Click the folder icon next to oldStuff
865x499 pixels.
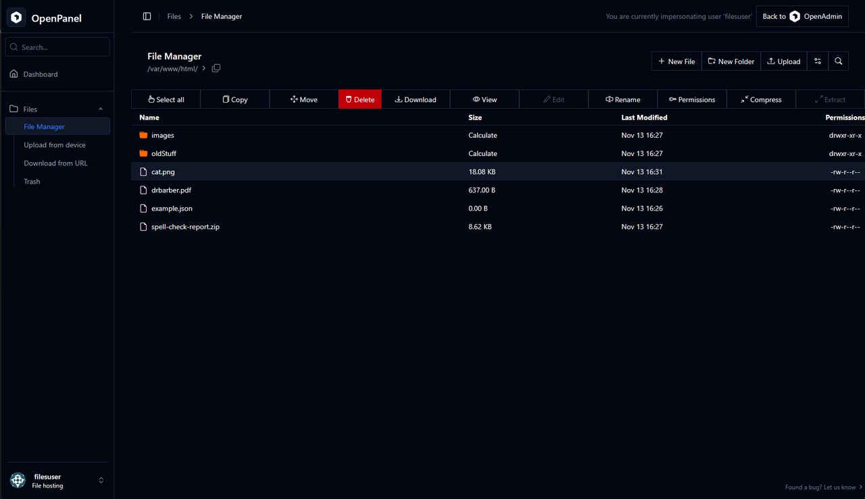(x=143, y=153)
